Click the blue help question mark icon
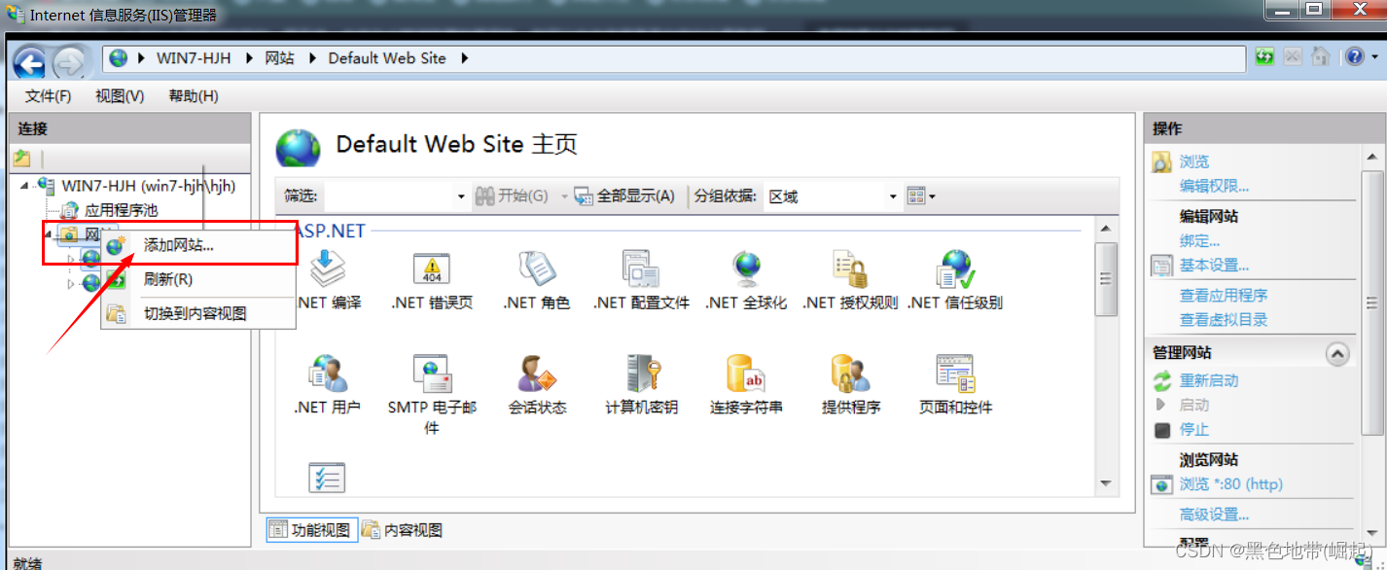1387x570 pixels. pos(1354,57)
